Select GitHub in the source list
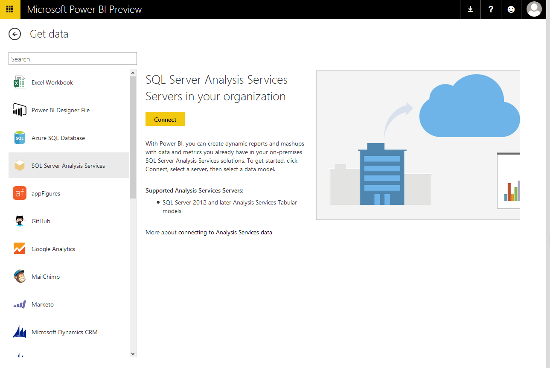 coord(69,221)
